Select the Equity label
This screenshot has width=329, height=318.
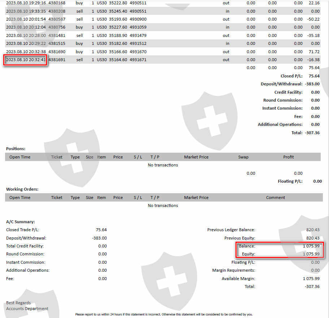[x=248, y=254]
